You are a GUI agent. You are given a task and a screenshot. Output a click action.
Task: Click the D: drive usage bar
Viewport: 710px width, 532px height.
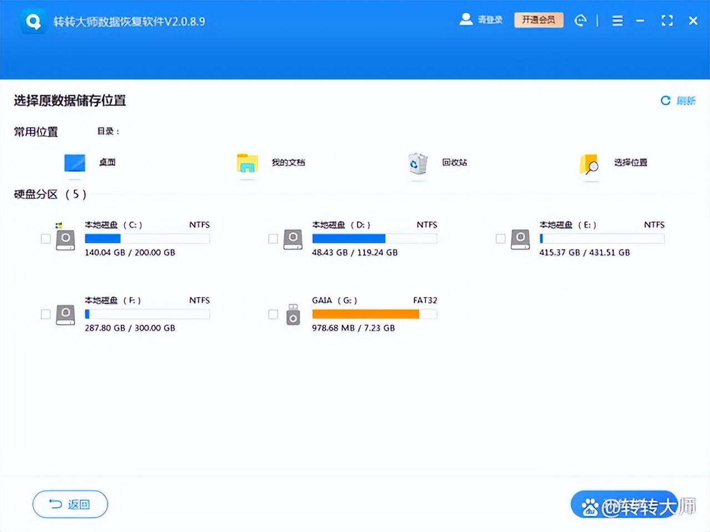pos(374,238)
